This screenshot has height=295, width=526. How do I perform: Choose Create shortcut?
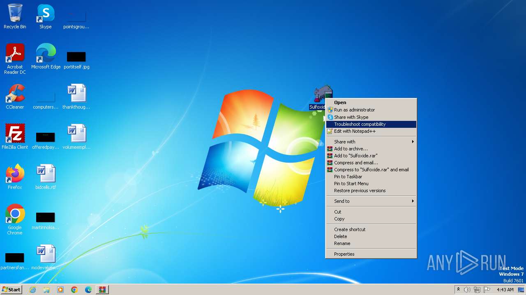371,229
